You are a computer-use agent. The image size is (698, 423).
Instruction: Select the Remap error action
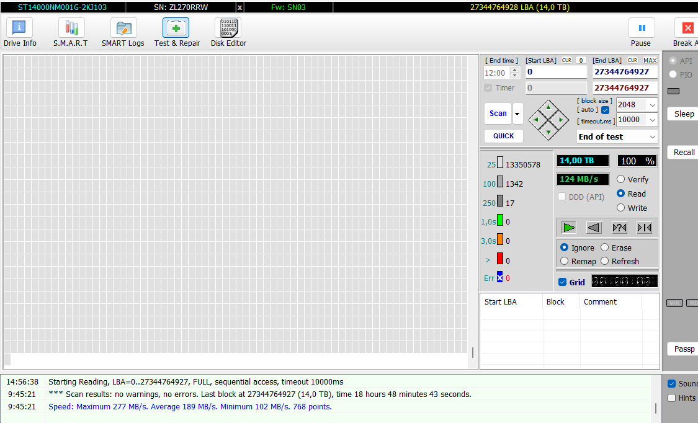point(565,261)
